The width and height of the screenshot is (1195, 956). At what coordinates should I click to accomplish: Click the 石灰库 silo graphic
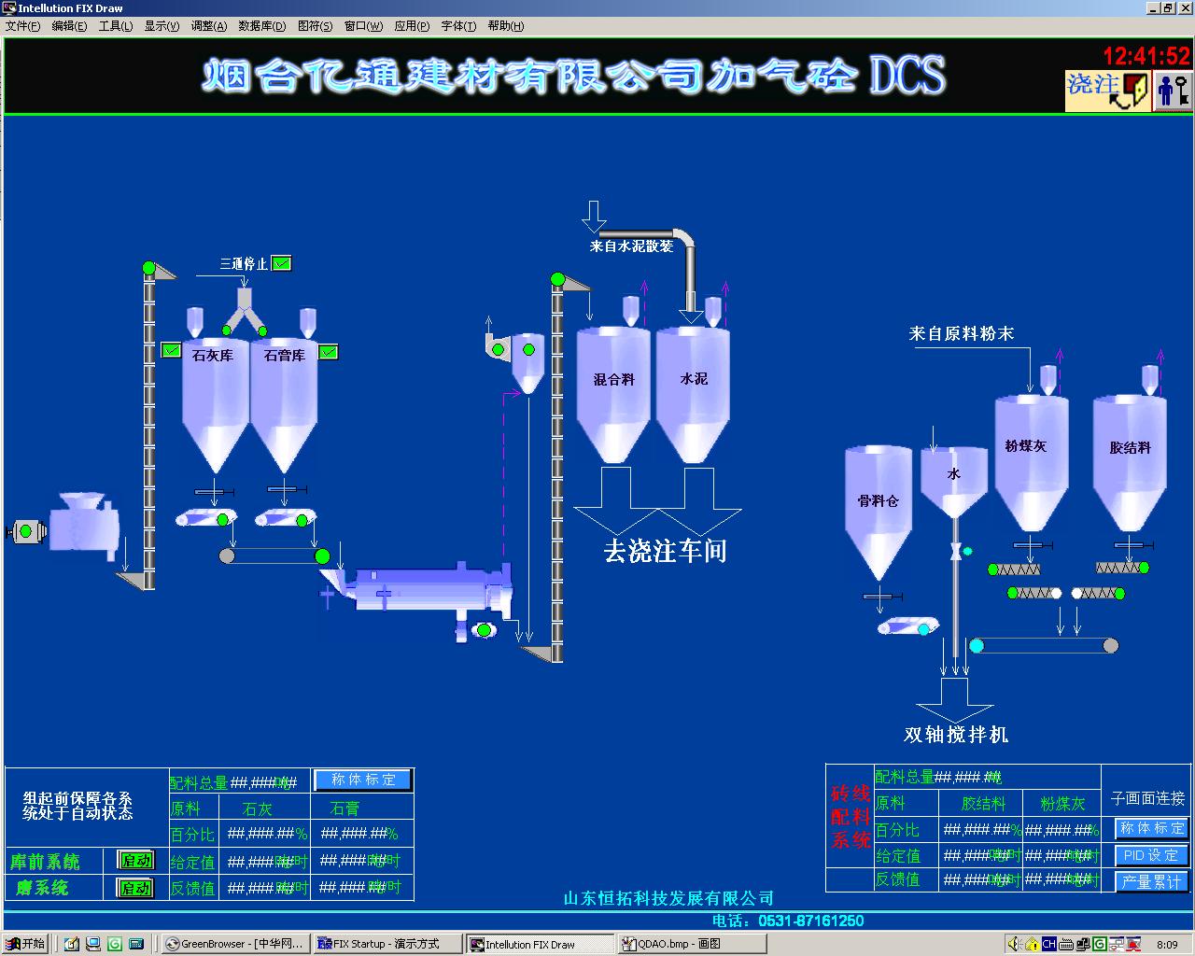(215, 401)
